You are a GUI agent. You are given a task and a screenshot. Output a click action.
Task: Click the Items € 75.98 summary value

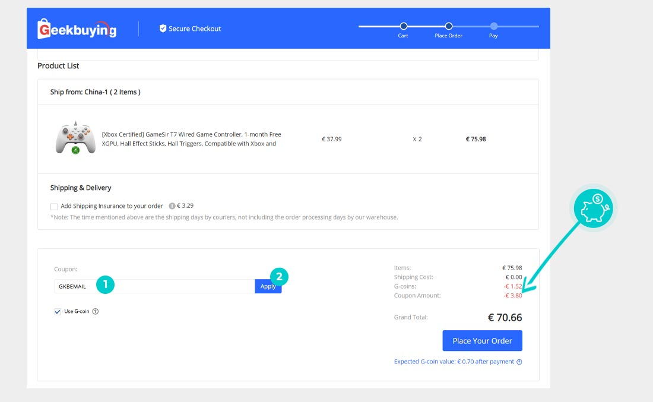coord(512,268)
